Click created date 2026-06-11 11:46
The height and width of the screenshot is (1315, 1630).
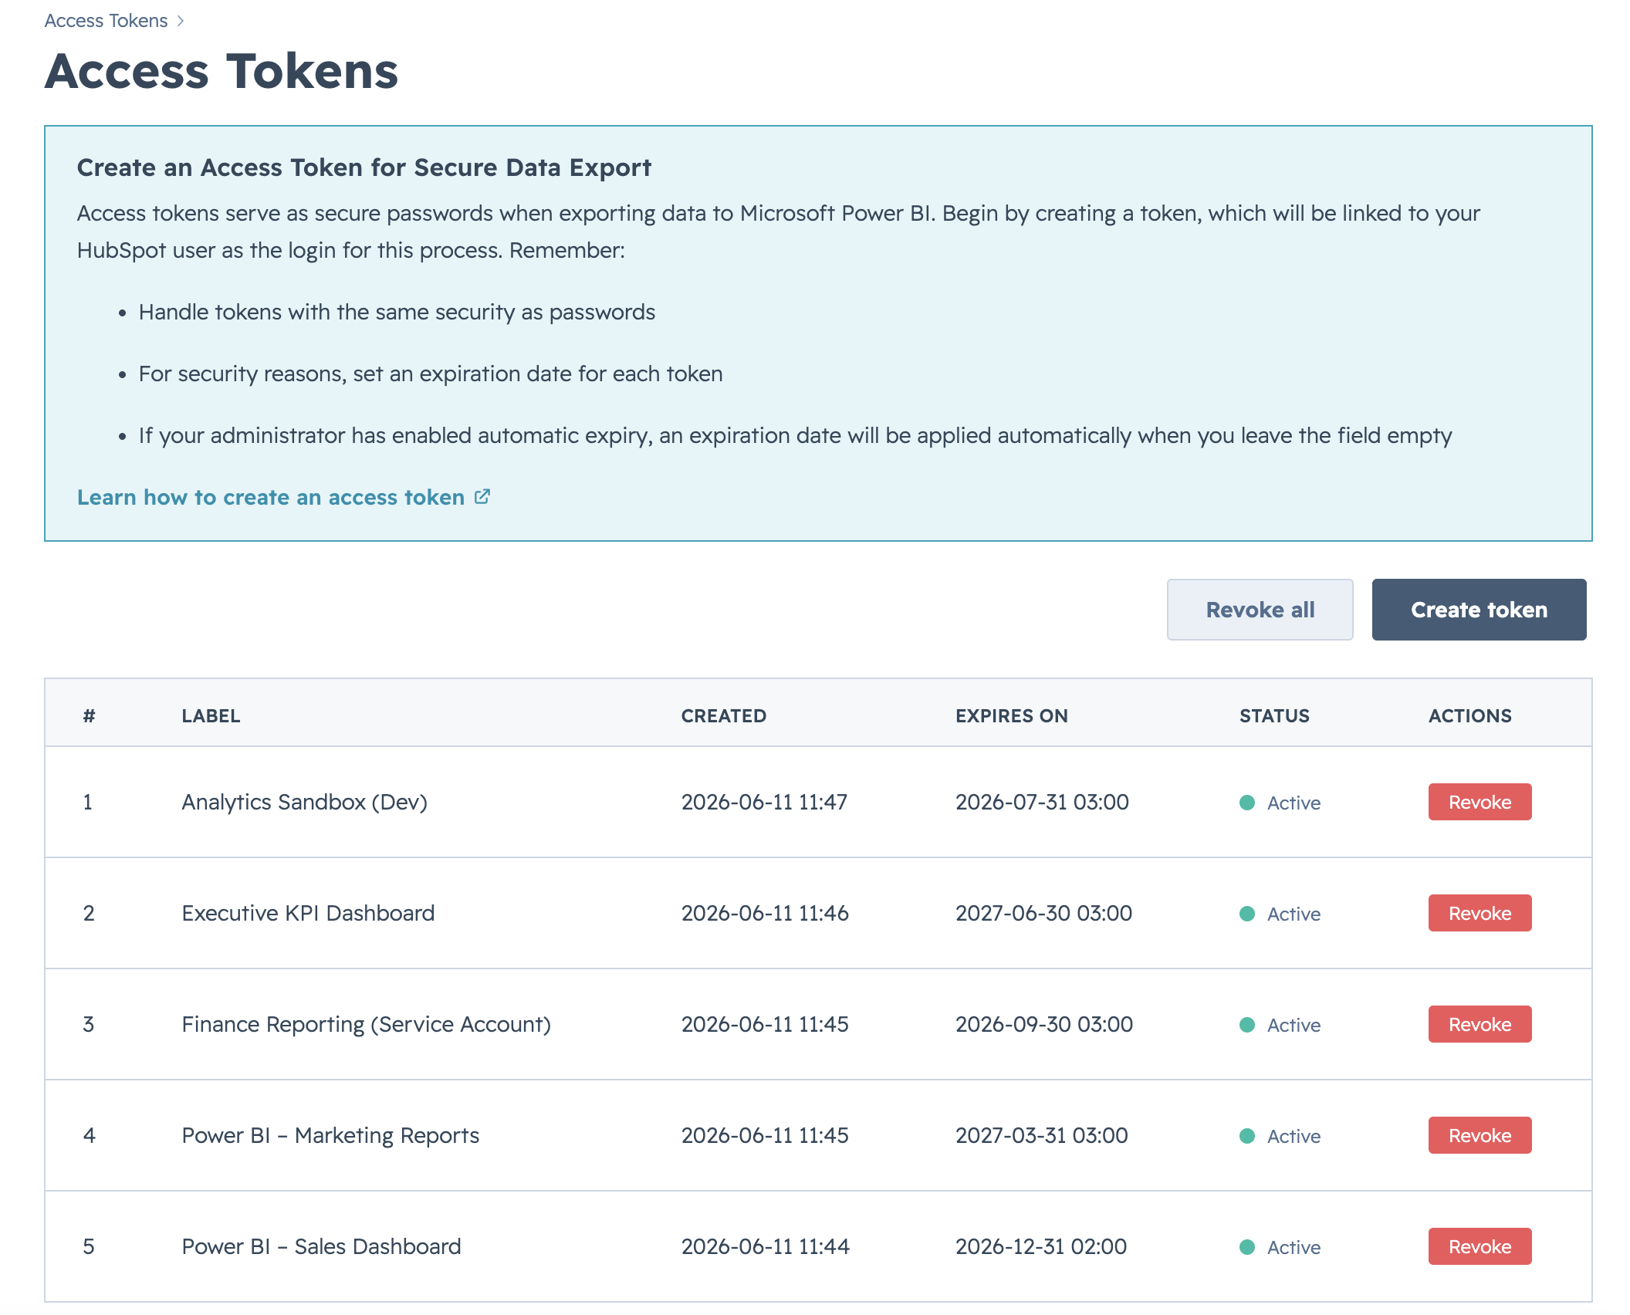coord(764,913)
